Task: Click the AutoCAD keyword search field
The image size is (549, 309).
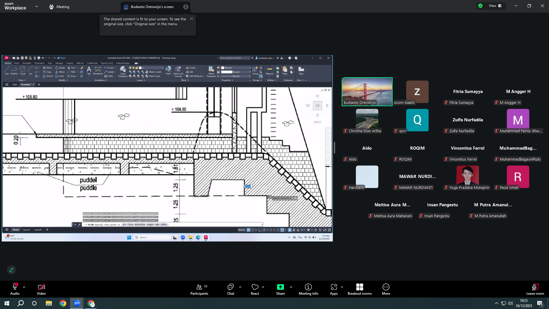Action: click(234, 58)
